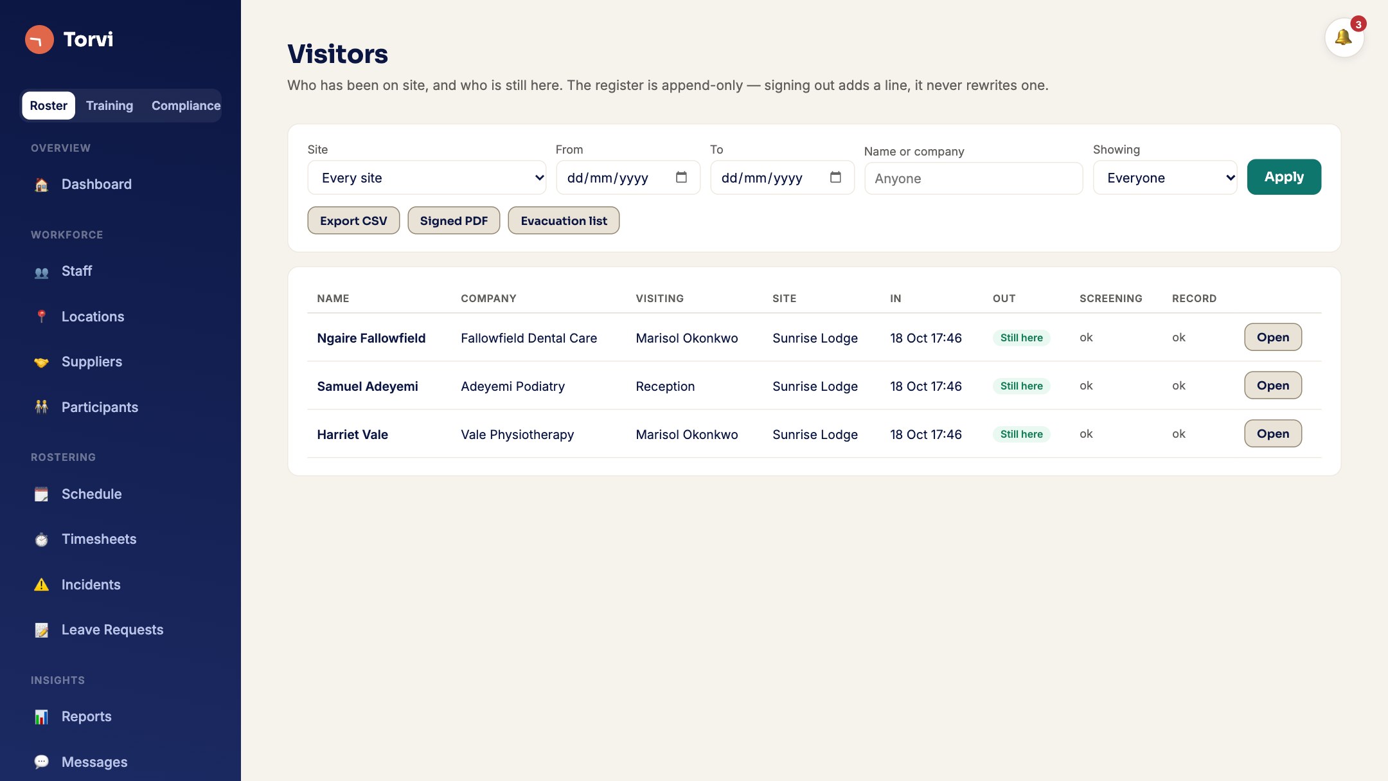Click Reception in the Visiting column
This screenshot has width=1388, height=781.
pos(665,386)
